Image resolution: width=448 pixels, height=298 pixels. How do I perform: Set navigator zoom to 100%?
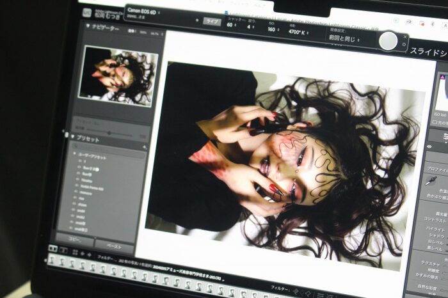click(143, 32)
